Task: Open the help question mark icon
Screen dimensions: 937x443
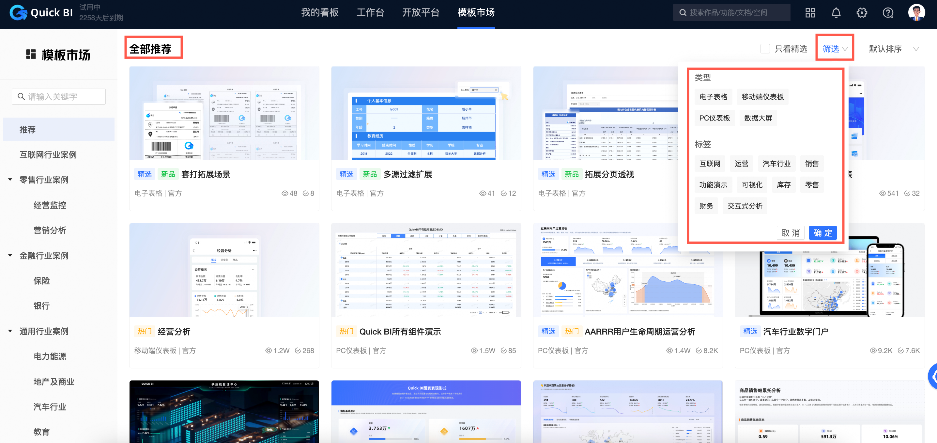Action: click(887, 12)
